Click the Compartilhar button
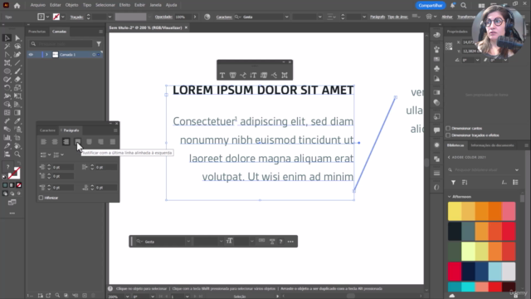Viewport: 531px width, 299px height. click(430, 6)
